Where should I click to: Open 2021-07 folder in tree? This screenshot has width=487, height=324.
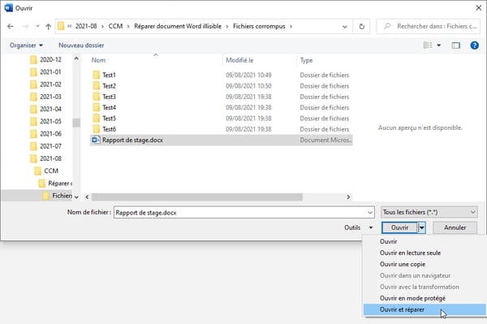click(x=45, y=146)
